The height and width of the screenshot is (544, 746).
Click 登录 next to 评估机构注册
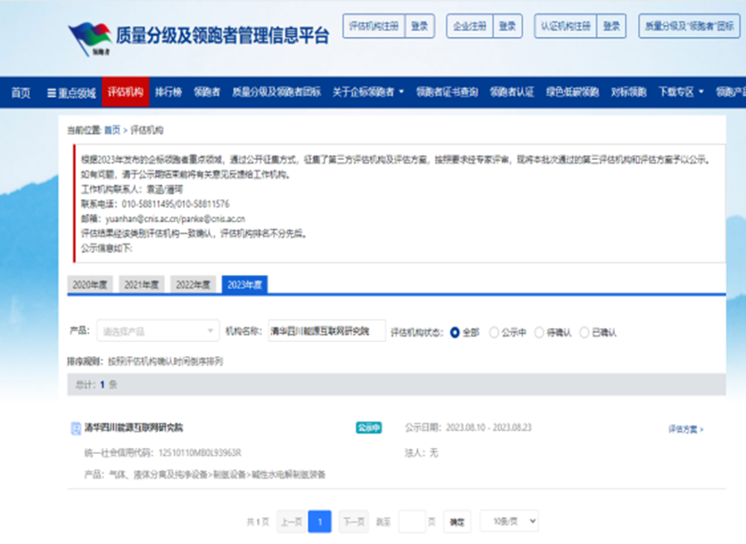click(420, 26)
